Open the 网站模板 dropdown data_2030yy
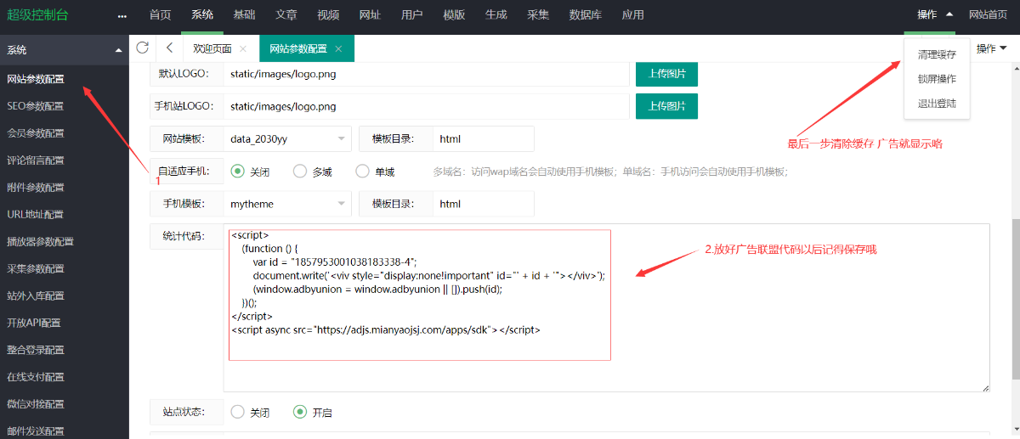The image size is (1020, 439). [x=287, y=139]
